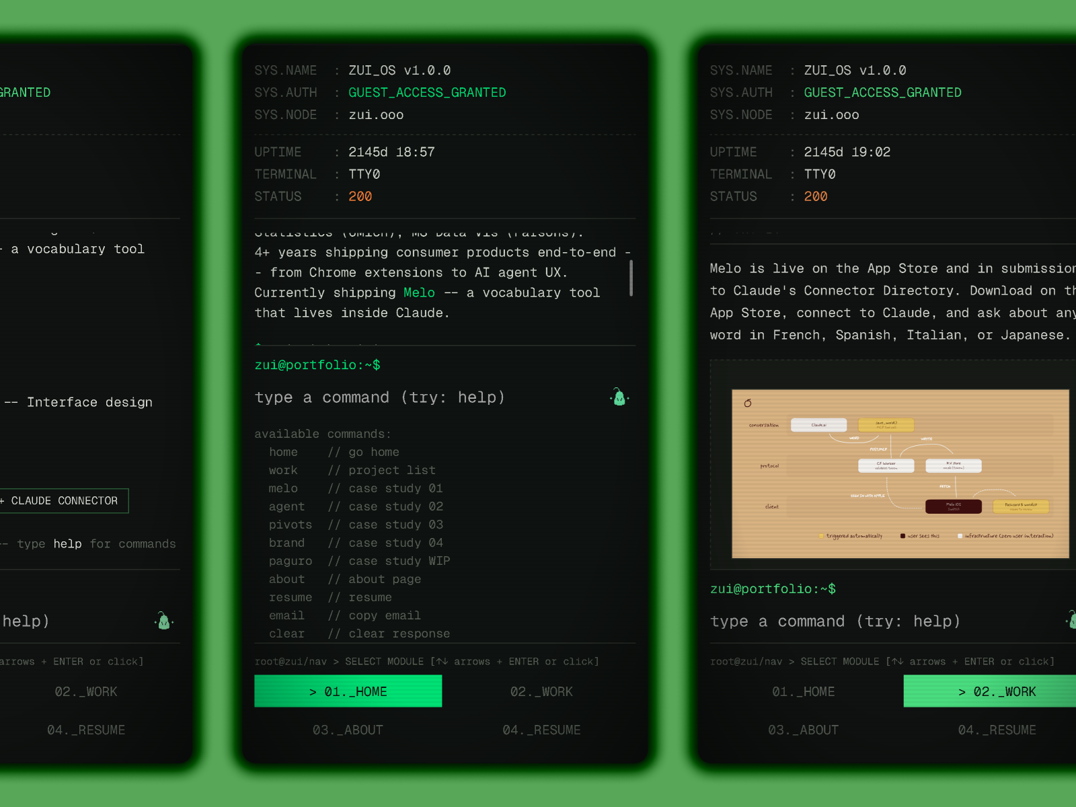Image resolution: width=1076 pixels, height=807 pixels.
Task: Open 04._RESUME in the left panel
Action: coord(86,730)
